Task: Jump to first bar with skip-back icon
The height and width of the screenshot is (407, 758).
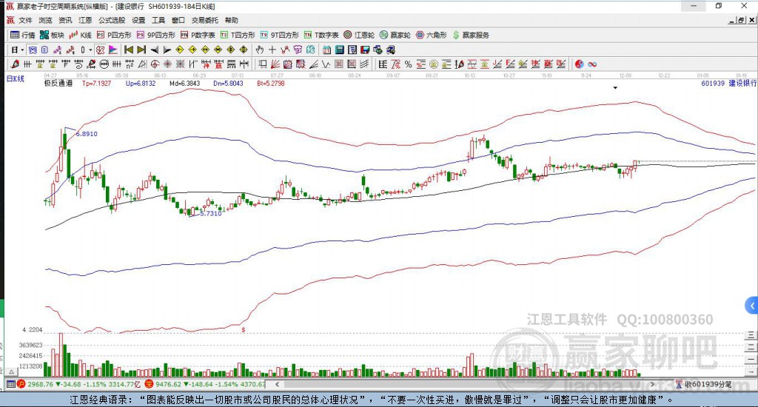Action: coord(129,50)
